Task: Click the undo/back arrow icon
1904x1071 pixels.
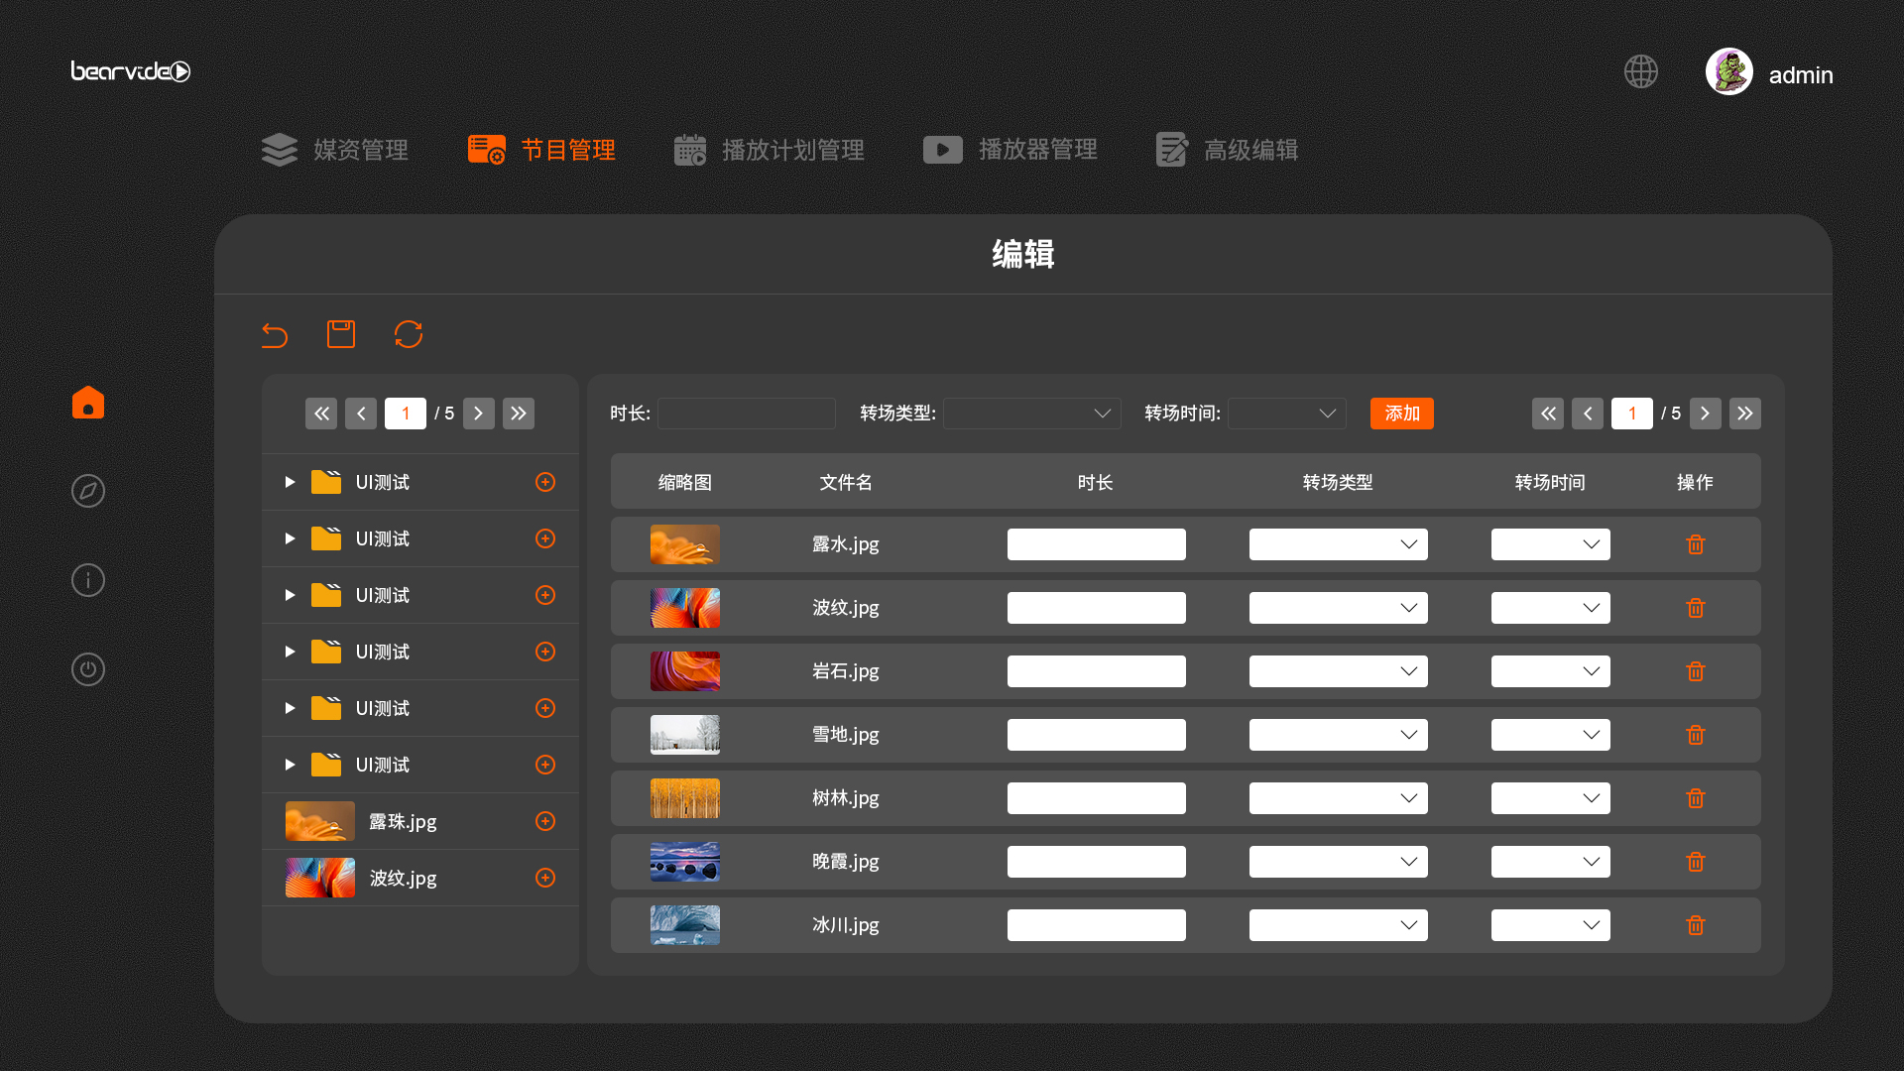Action: 275,335
